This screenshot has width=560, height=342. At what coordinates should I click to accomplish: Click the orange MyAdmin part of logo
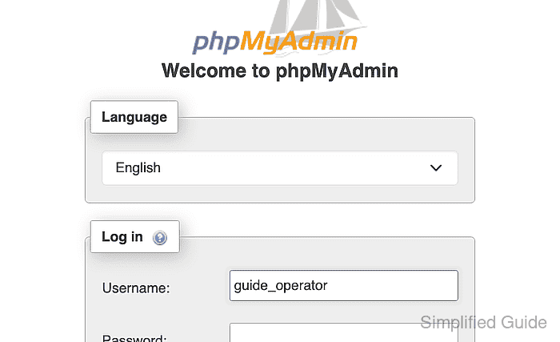coord(298,42)
